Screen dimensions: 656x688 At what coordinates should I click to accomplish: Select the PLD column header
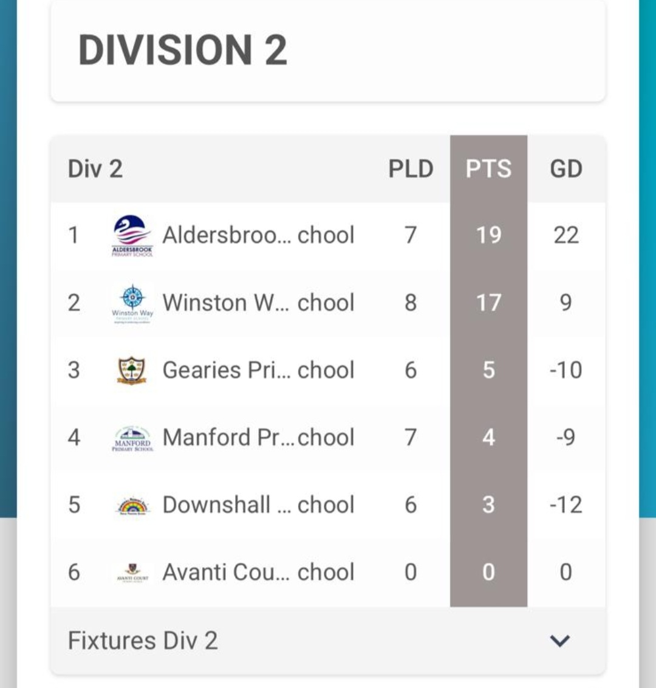(411, 169)
